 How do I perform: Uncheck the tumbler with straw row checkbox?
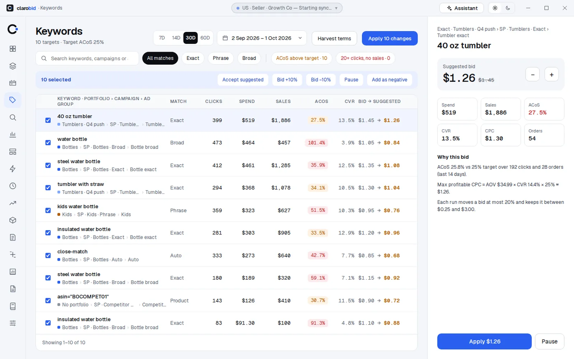48,188
